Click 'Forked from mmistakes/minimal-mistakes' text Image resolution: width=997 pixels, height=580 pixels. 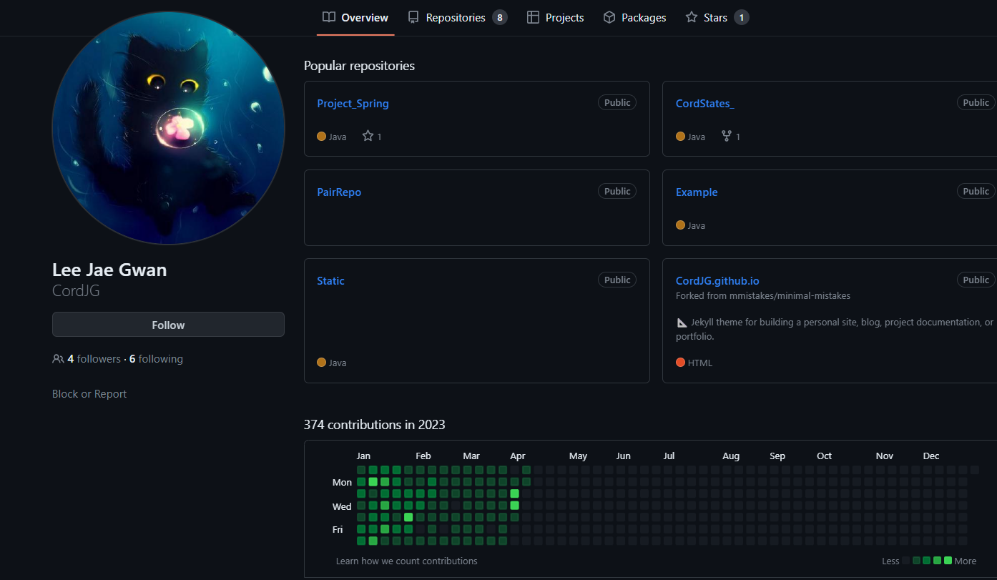(x=763, y=296)
